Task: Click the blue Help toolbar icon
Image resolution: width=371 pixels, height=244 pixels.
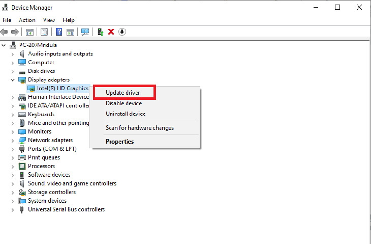Action: pos(59,32)
